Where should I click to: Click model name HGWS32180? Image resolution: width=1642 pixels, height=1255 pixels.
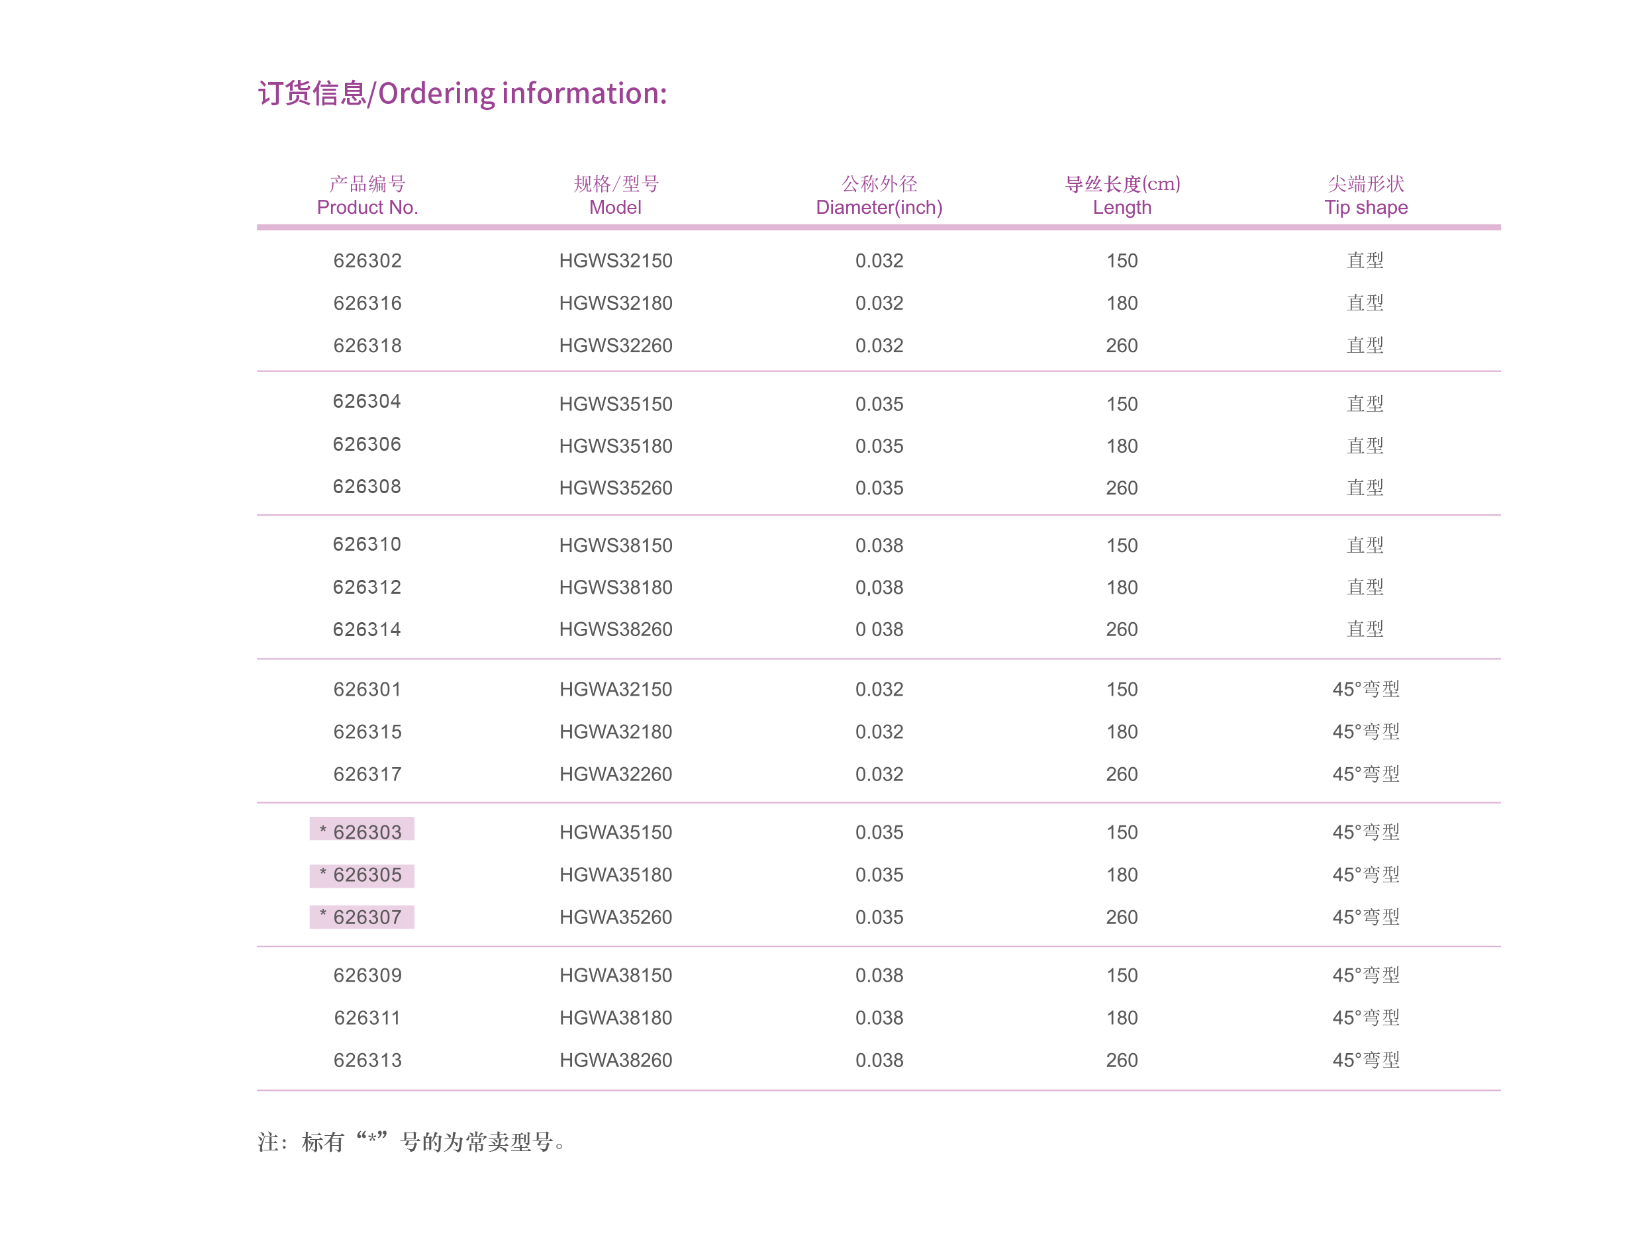(616, 303)
